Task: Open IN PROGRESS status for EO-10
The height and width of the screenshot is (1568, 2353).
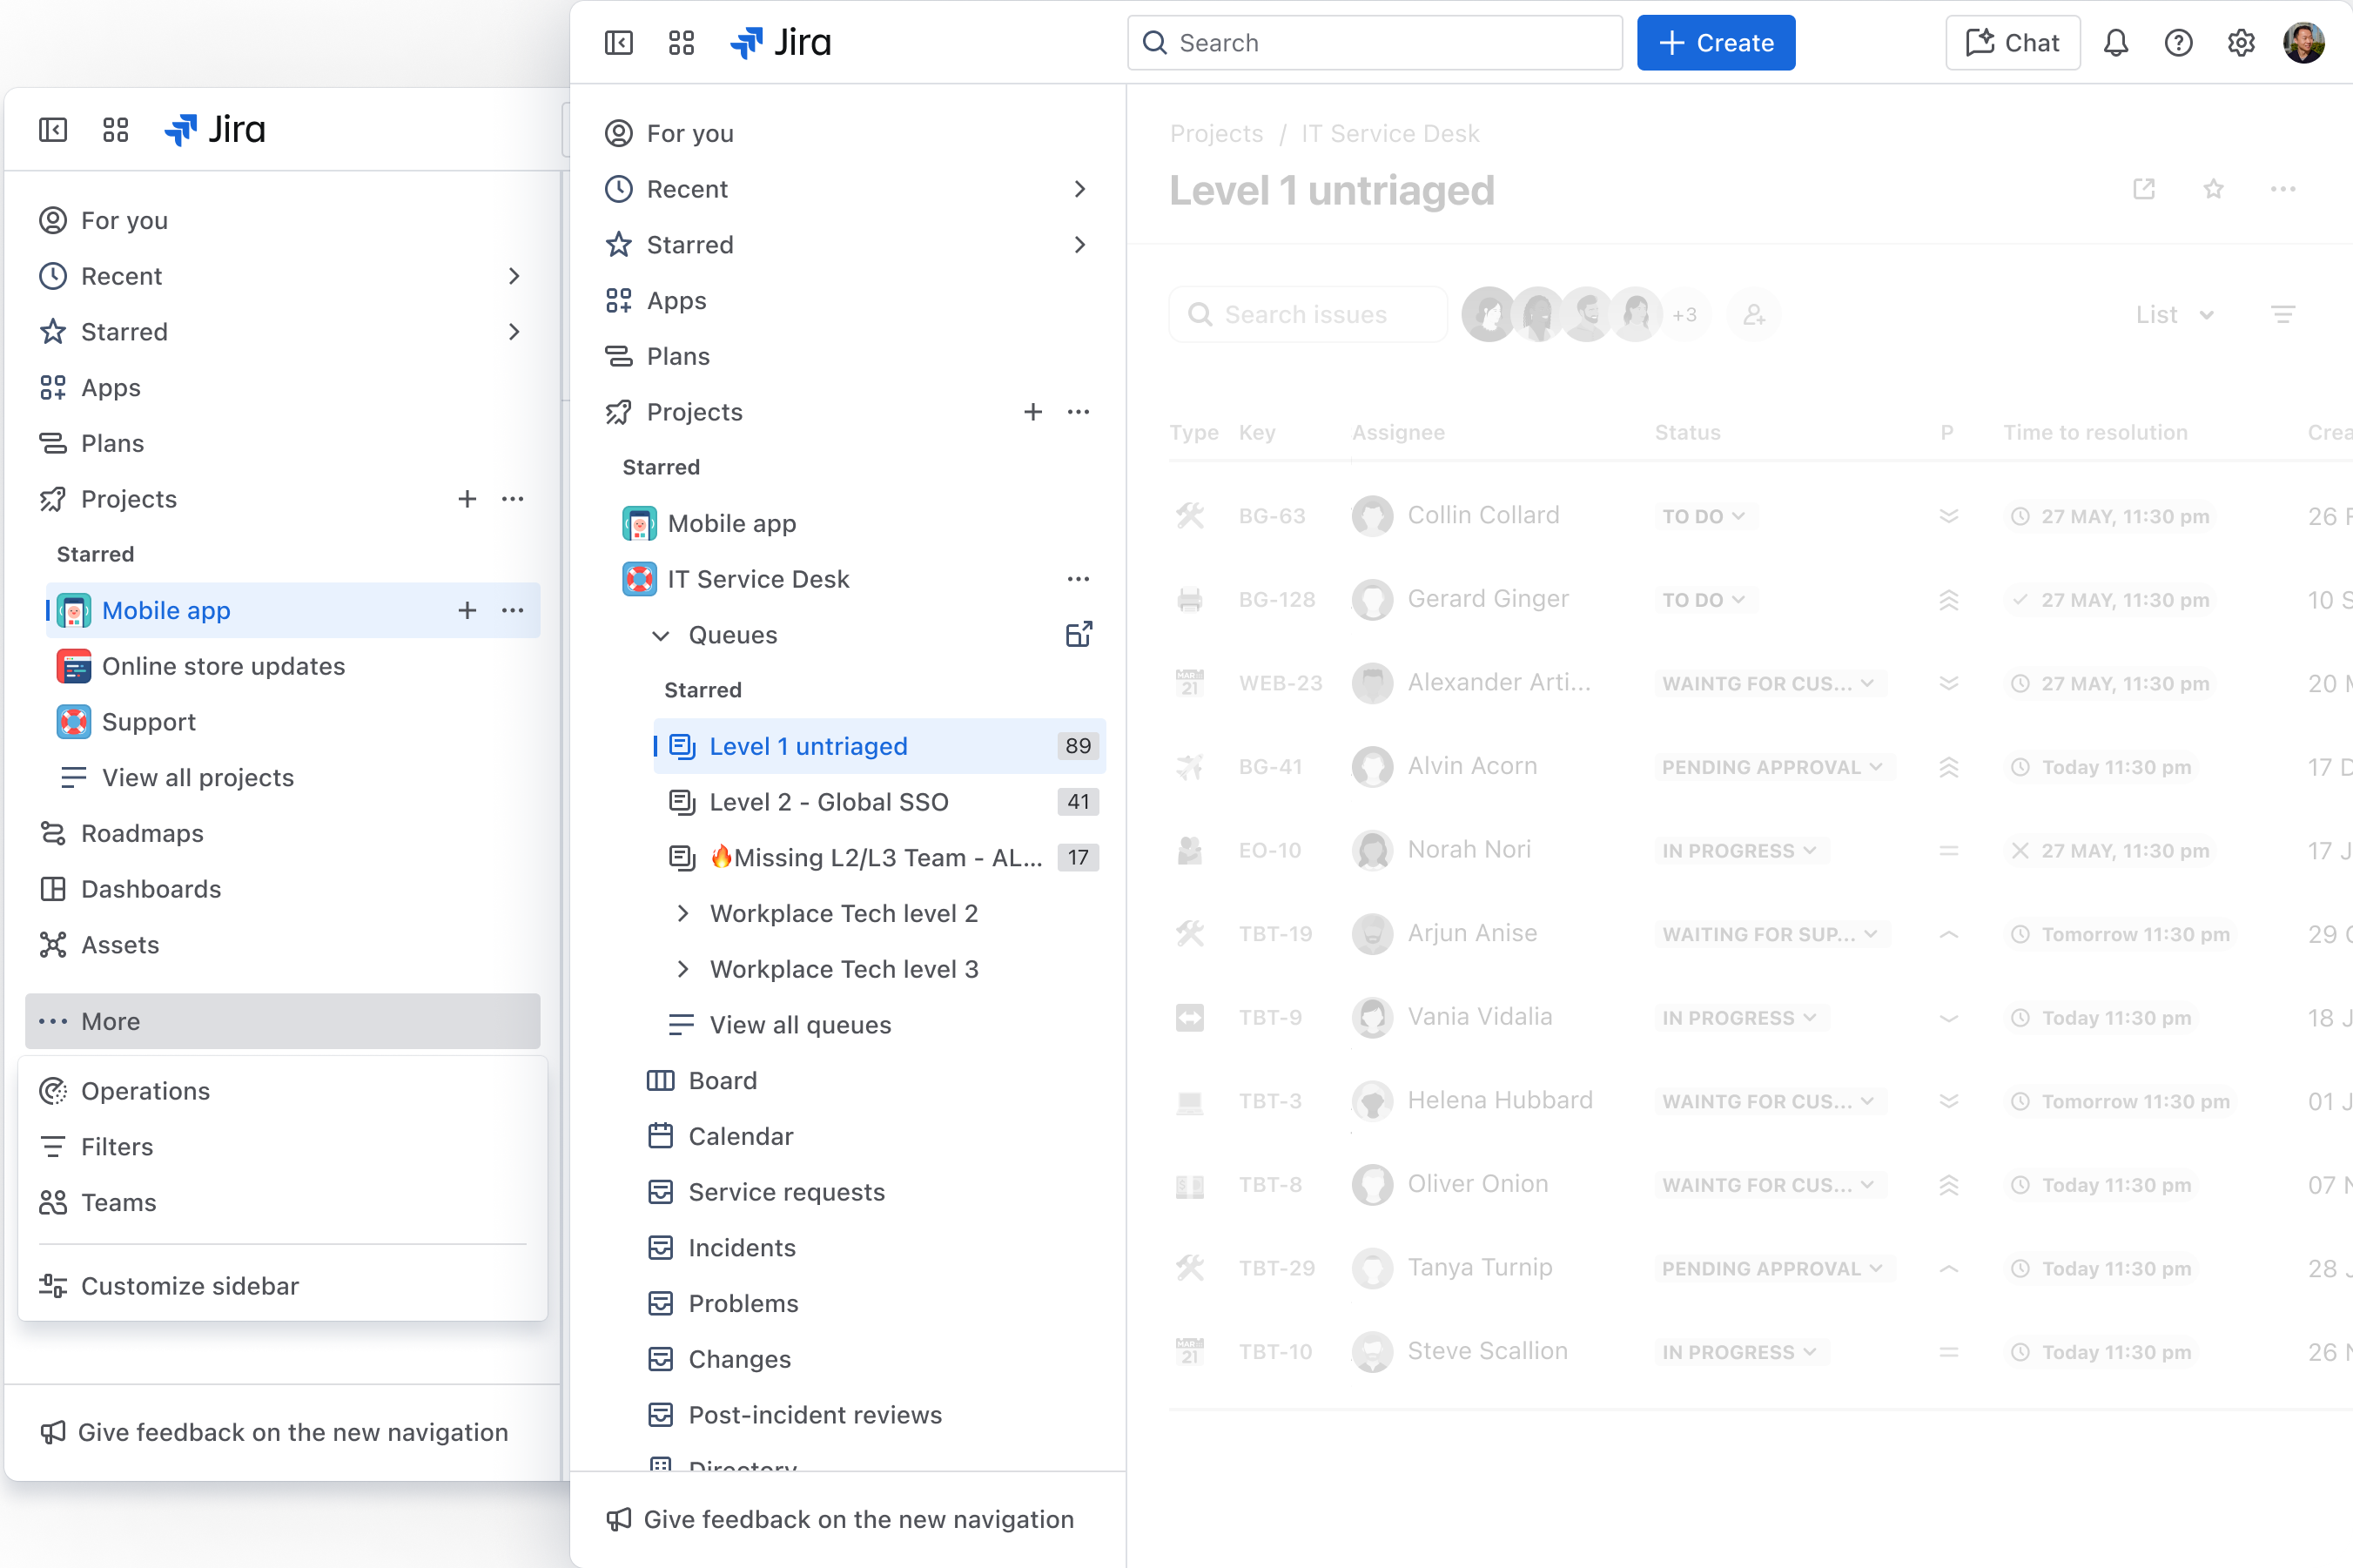Action: click(x=1739, y=851)
